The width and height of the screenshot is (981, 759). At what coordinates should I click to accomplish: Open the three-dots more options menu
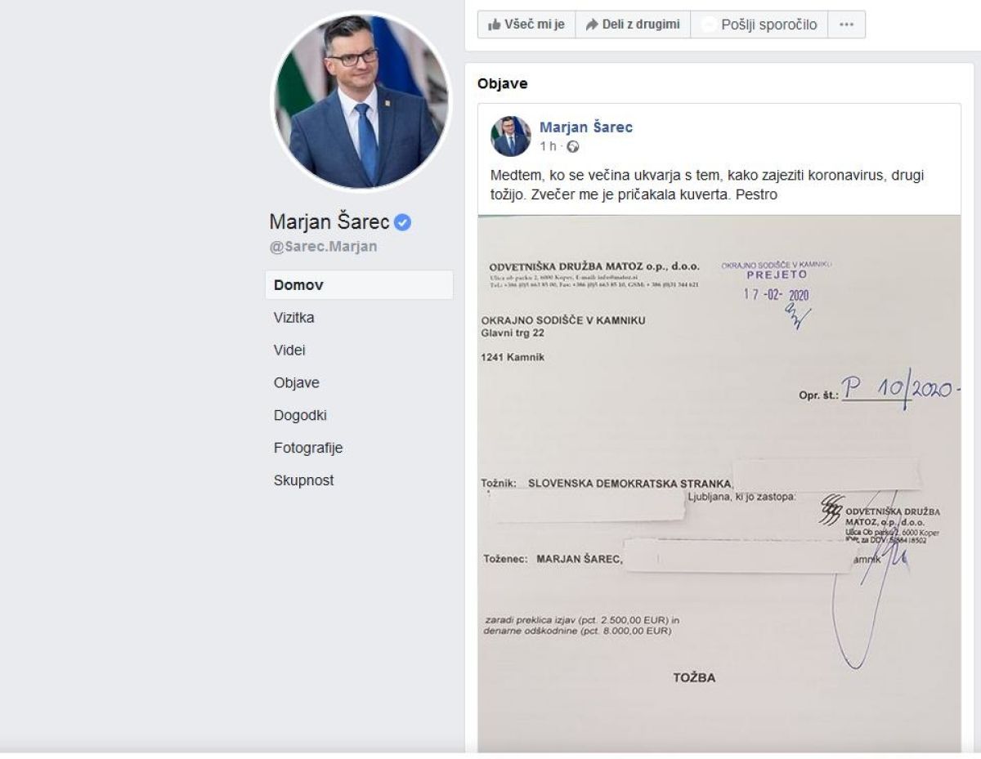point(846,25)
